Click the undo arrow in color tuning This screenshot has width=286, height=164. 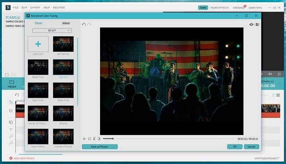point(84,25)
